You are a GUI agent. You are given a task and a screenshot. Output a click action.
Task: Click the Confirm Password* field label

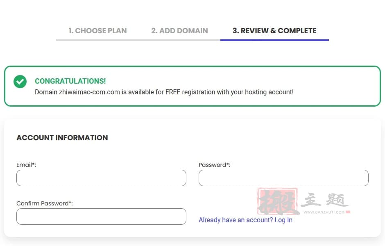(45, 203)
